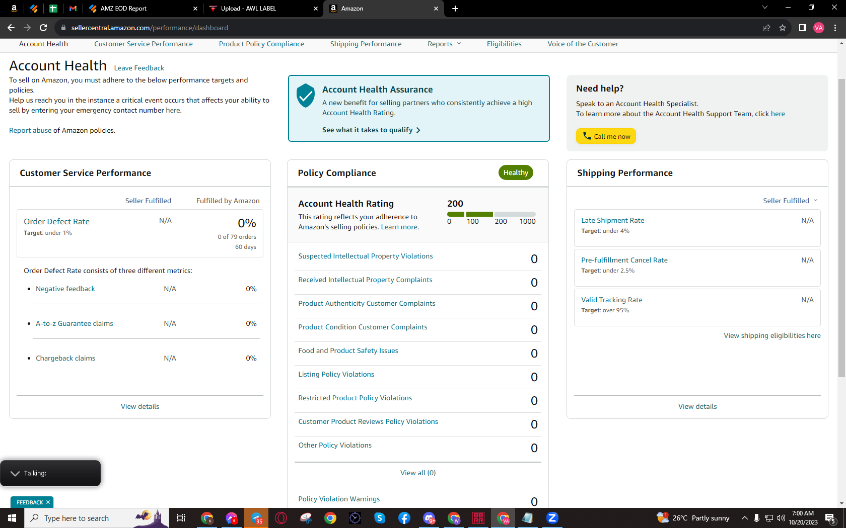
Task: Open the Windows Start menu
Action: [12, 518]
